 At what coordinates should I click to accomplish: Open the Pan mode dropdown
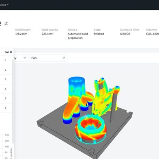pos(48,58)
